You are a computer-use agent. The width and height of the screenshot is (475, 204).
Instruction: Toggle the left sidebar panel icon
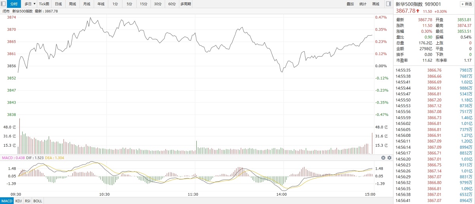(3, 4)
